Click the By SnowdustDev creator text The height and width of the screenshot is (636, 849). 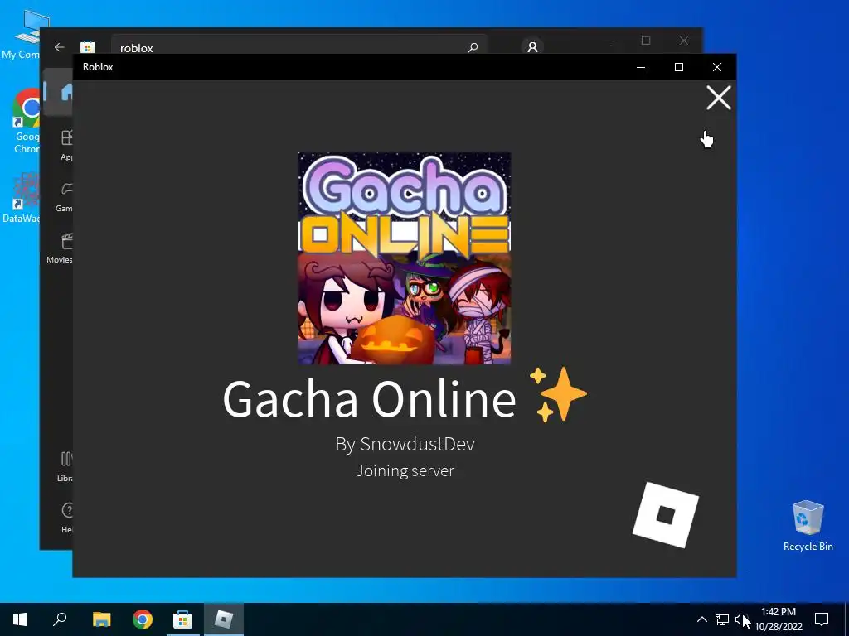(x=405, y=444)
